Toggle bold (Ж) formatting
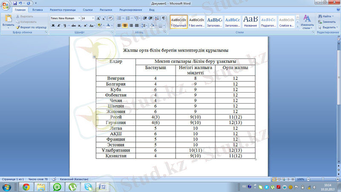341x192 pixels. [x=53, y=26]
